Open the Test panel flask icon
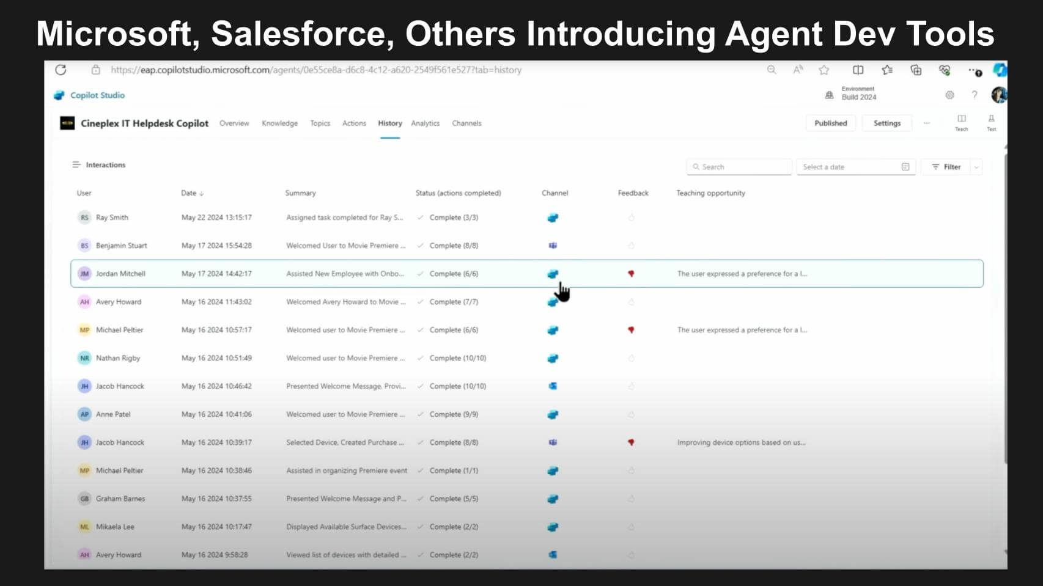The image size is (1043, 586). tap(991, 121)
